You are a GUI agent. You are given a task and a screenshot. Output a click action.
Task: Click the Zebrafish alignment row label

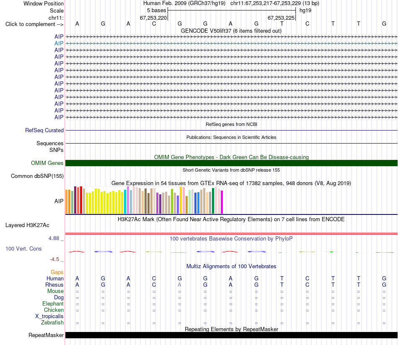click(52, 323)
